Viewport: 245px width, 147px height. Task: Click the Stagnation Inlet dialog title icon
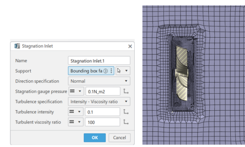(x=17, y=46)
